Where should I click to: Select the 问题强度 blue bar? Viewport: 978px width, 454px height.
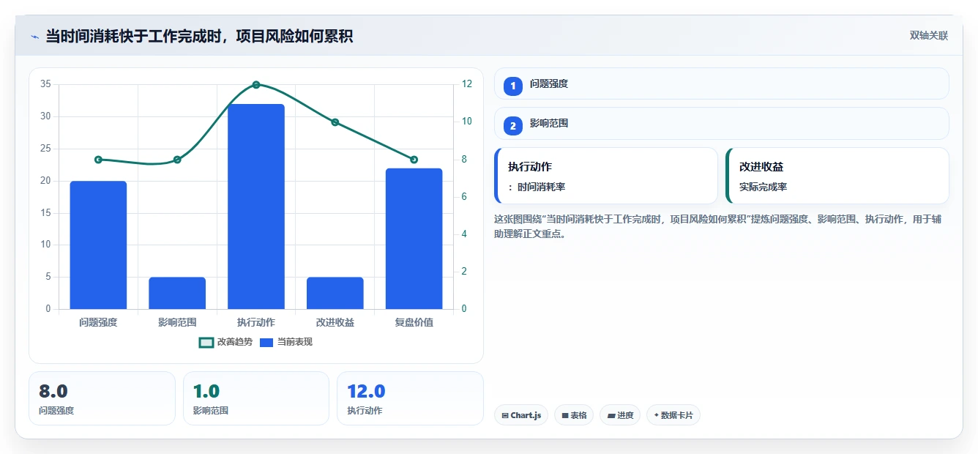pyautogui.click(x=98, y=245)
